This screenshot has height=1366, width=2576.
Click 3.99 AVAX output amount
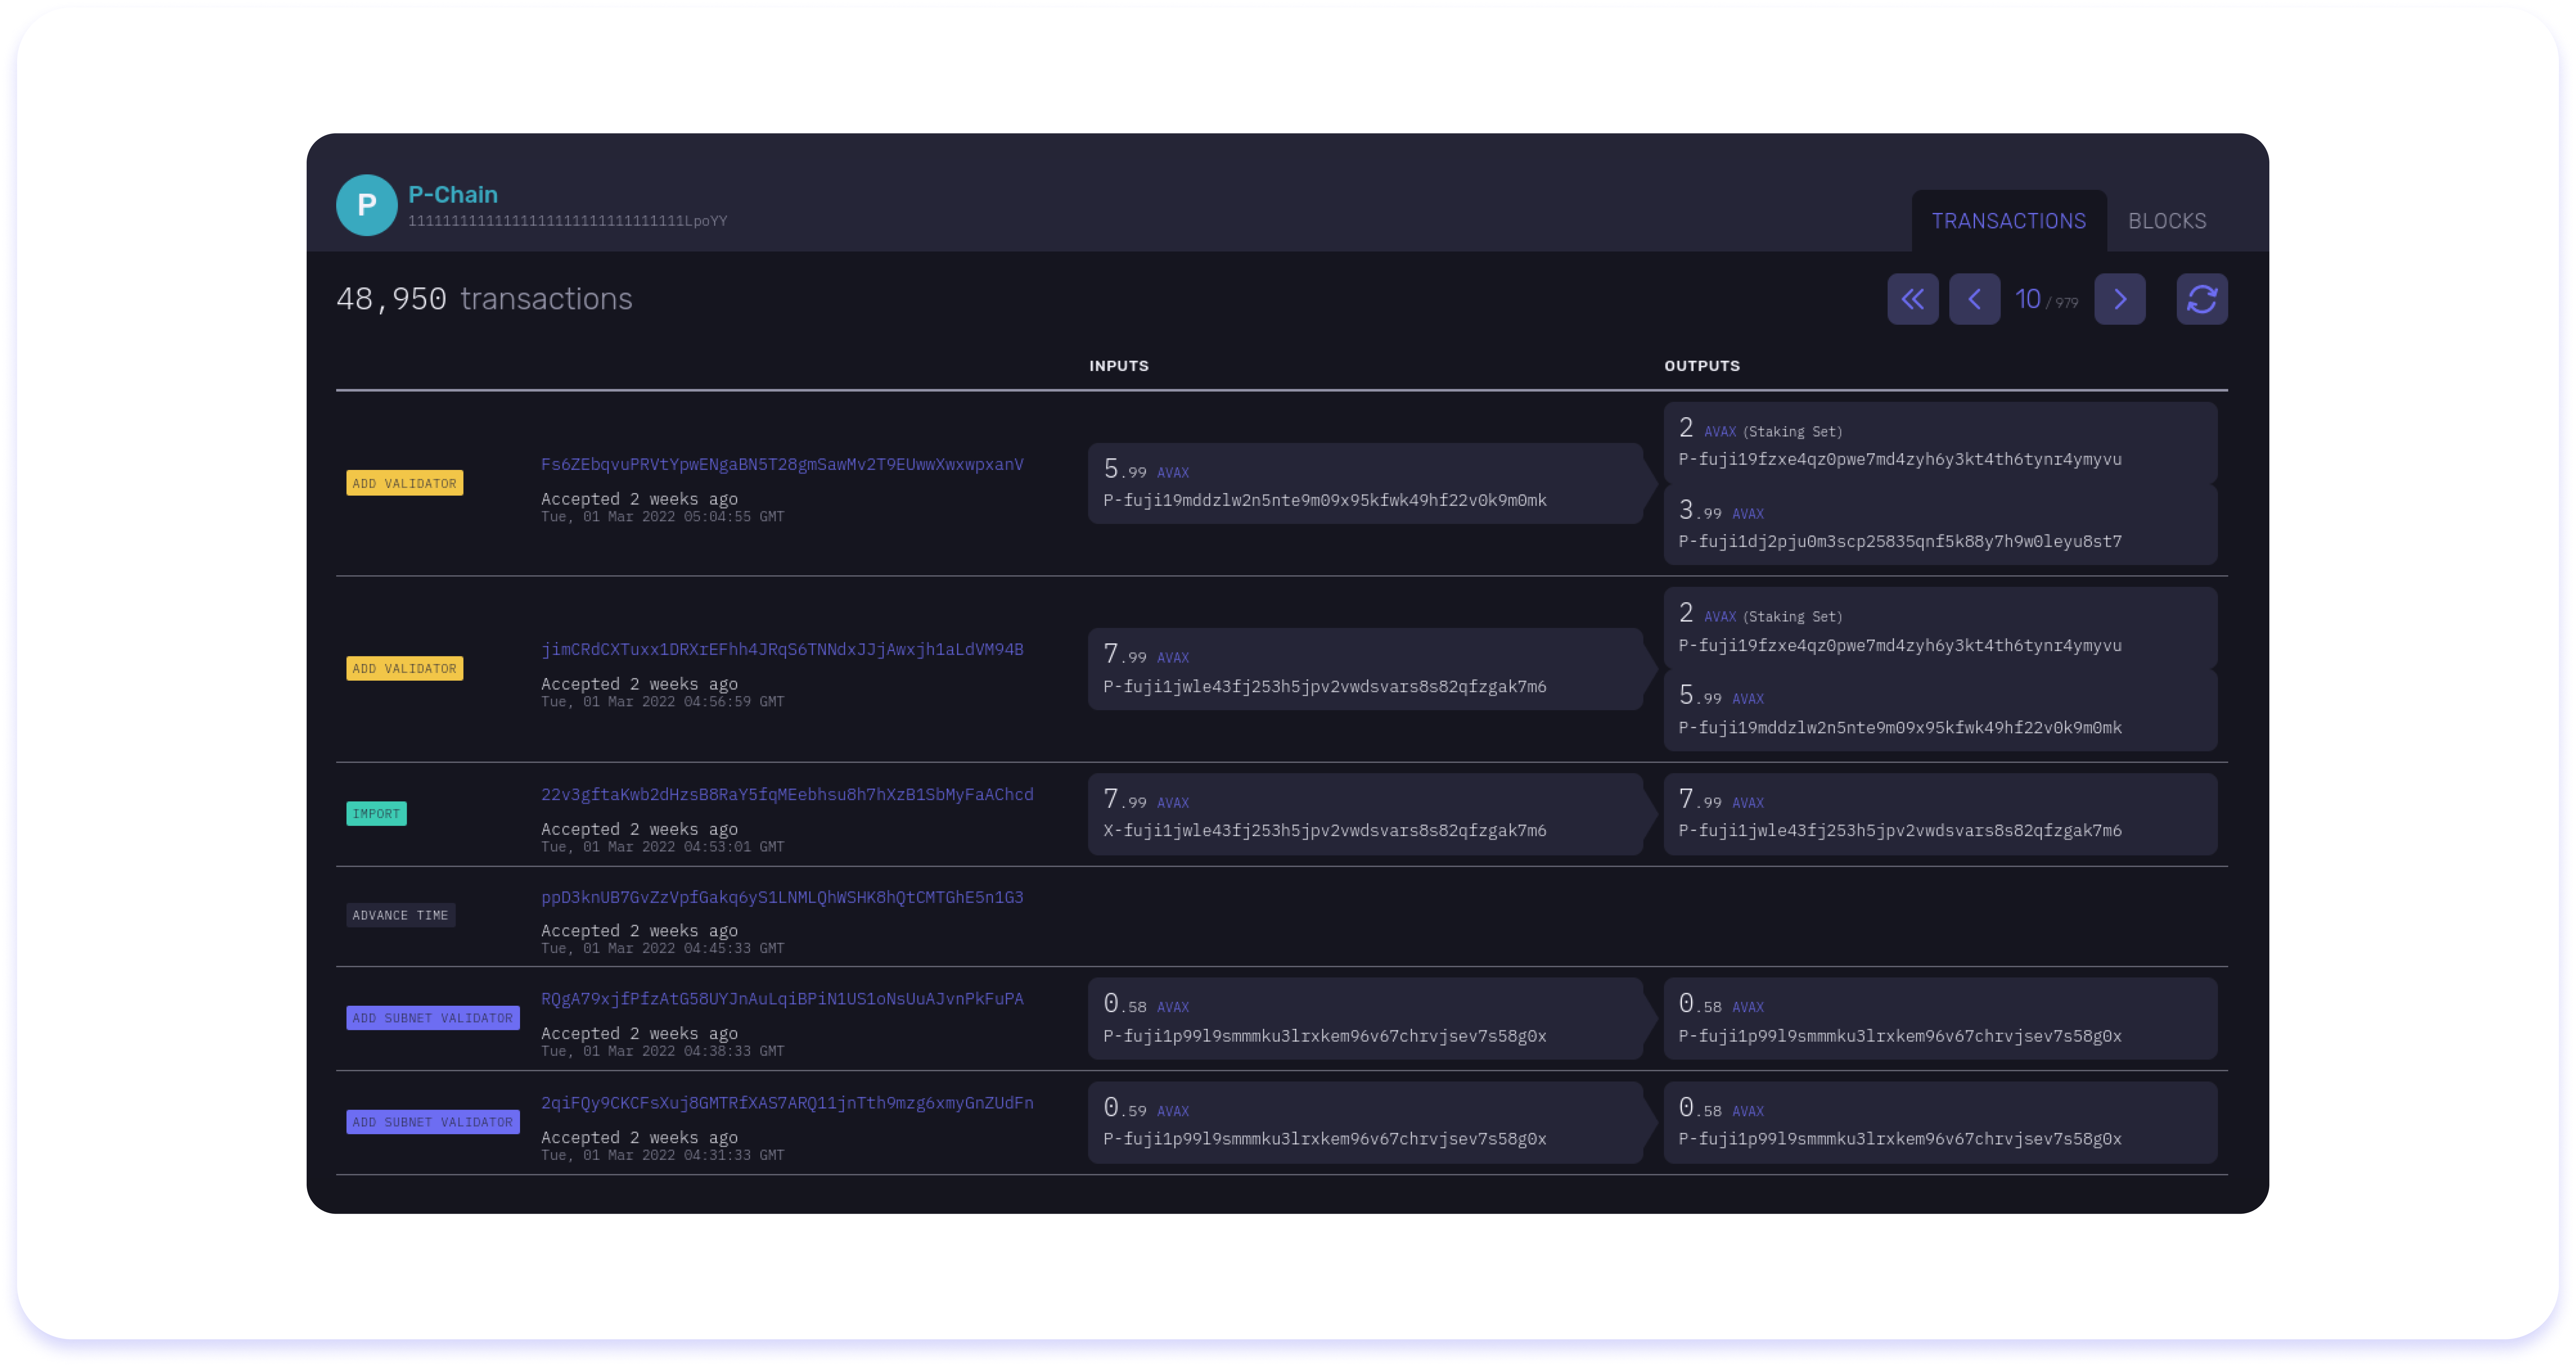1721,510
